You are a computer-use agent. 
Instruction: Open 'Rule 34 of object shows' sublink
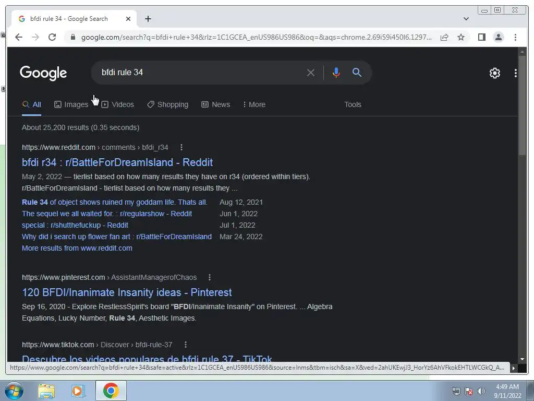[x=114, y=202]
